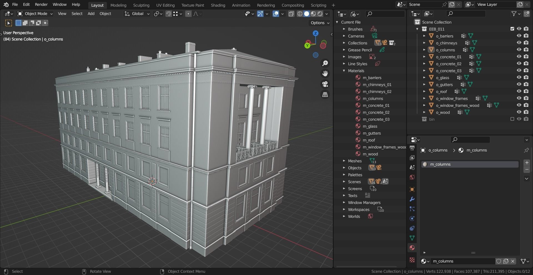
Task: Open the Scene properties tab
Action: point(412,167)
